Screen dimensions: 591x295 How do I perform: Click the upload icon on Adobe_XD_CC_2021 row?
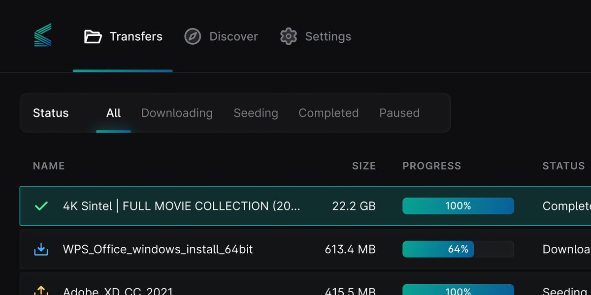tap(41, 291)
